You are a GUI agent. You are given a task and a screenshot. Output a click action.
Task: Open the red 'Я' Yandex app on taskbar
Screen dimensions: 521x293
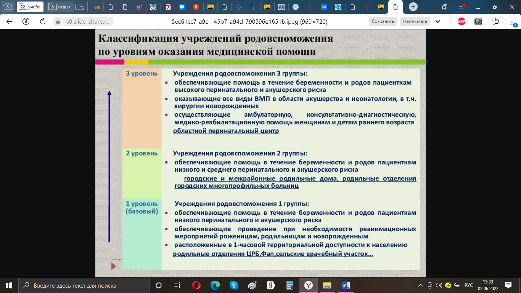pos(271,285)
